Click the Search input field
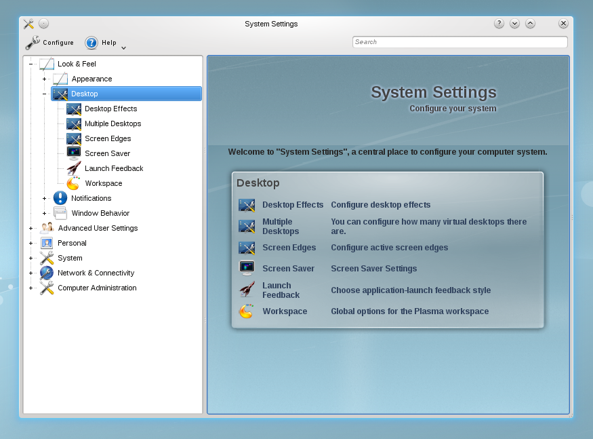593x439 pixels. point(459,42)
